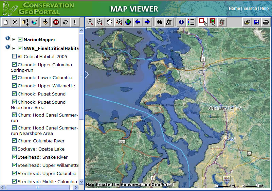Uncheck Steelhead: Upper Columbia layer

tap(14, 173)
